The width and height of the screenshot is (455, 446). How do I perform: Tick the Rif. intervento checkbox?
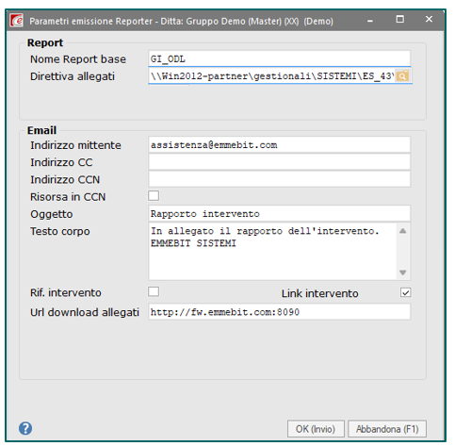click(154, 291)
